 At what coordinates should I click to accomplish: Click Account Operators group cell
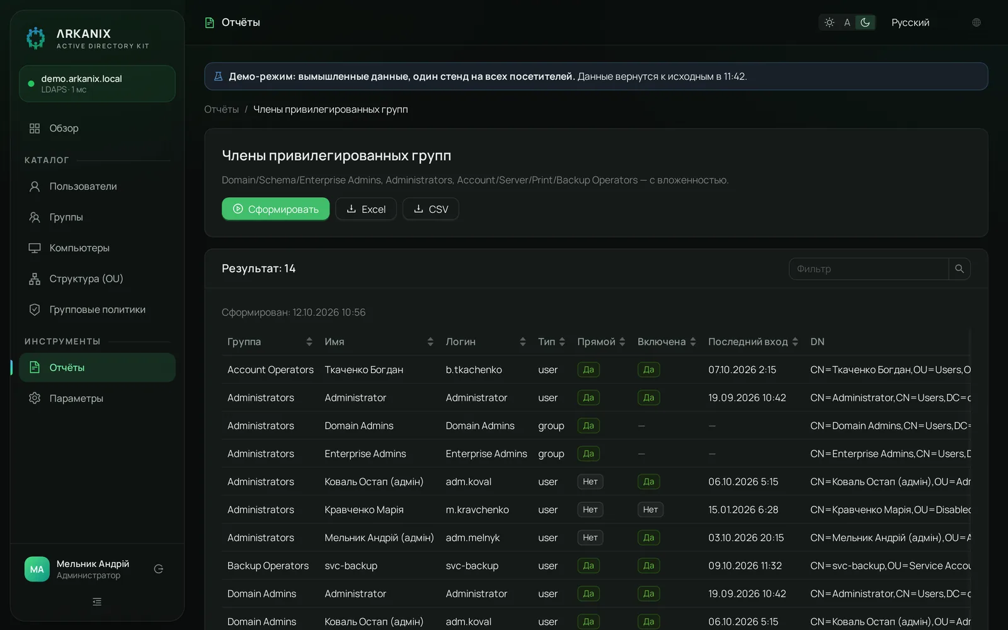(x=270, y=370)
